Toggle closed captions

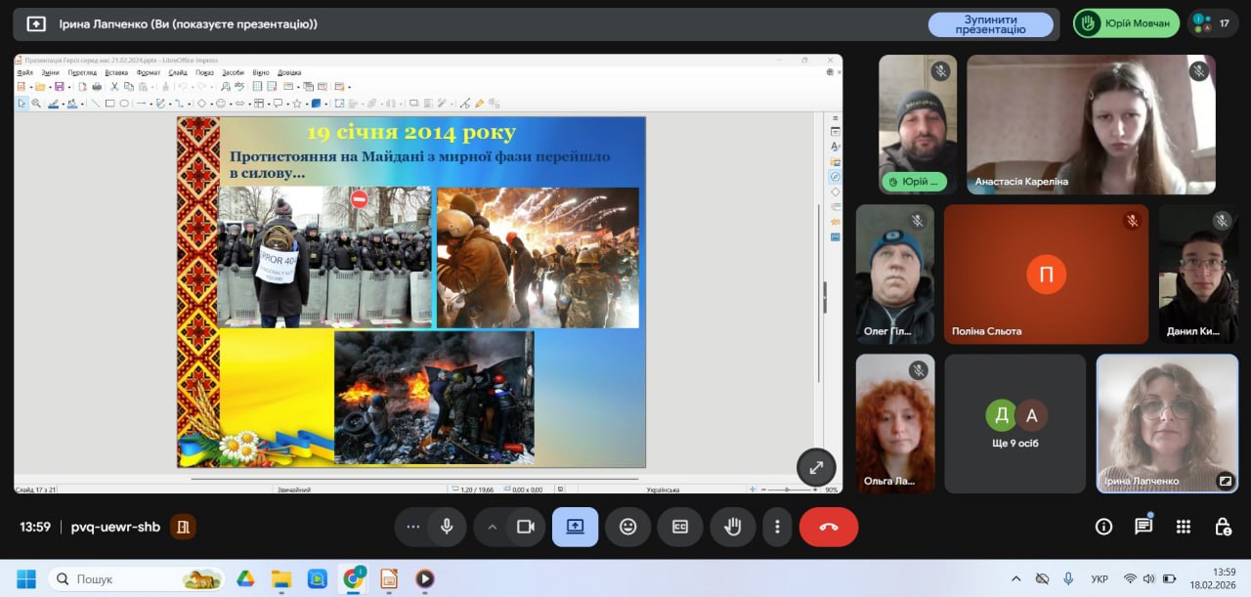[x=680, y=527]
